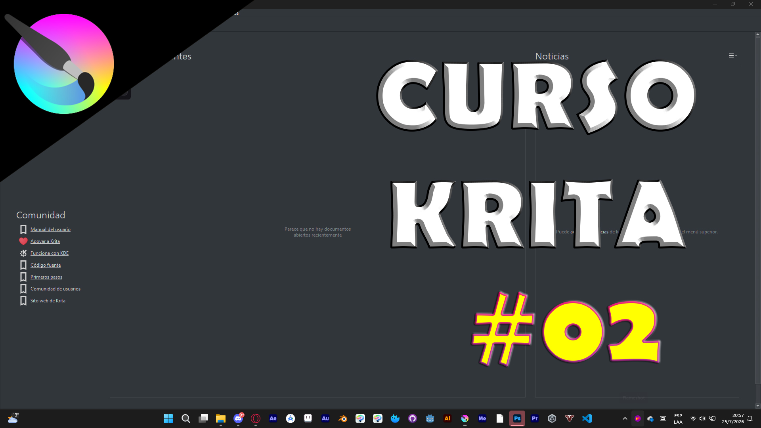The image size is (761, 428).
Task: Open the Funciona con KDE link
Action: (50, 253)
